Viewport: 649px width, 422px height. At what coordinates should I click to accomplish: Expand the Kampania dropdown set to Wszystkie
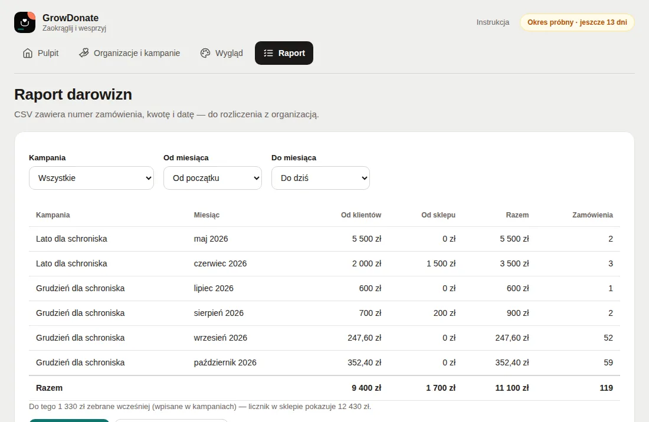[91, 178]
